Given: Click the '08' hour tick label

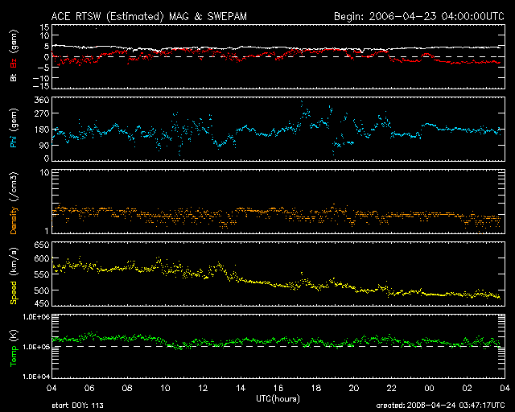Looking at the screenshot, I should (127, 388).
